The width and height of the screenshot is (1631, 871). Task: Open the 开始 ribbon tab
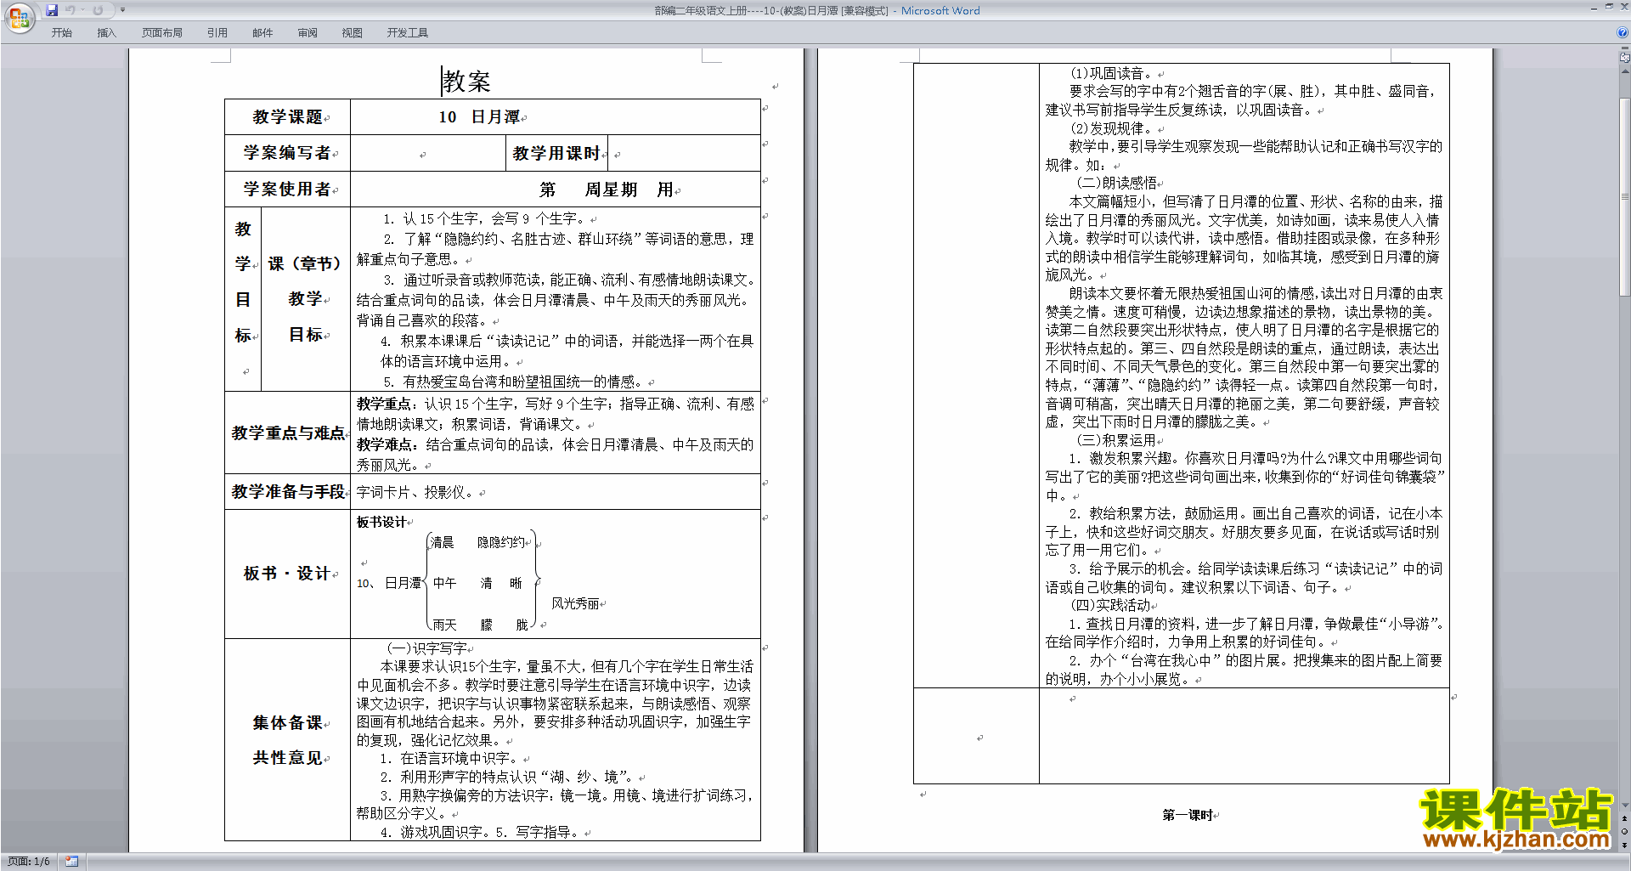click(61, 32)
